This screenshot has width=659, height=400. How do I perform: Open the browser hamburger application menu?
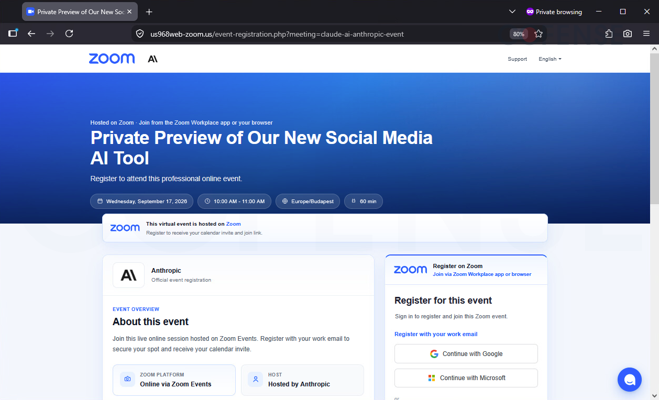pos(646,34)
